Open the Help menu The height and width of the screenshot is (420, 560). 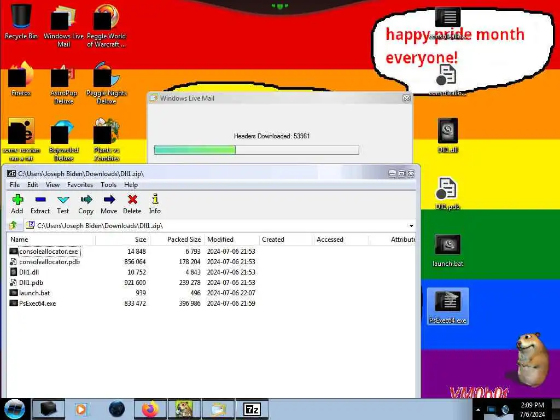click(131, 185)
